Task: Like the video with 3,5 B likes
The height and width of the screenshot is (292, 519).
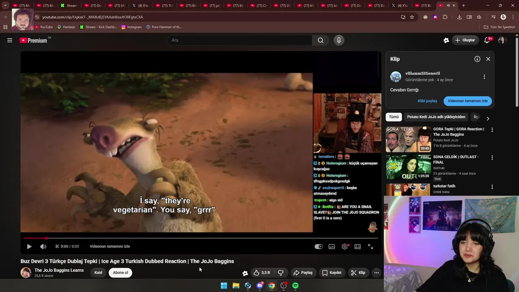Action: [x=262, y=273]
